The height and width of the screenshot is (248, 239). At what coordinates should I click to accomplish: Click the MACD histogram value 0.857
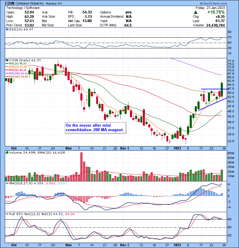pyautogui.click(x=62, y=183)
